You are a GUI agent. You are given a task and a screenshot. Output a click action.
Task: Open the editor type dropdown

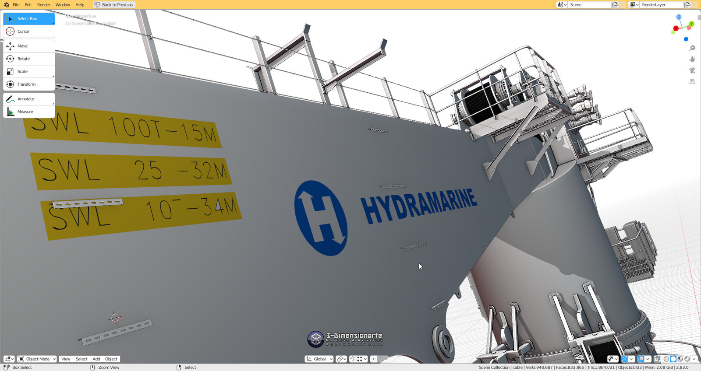pyautogui.click(x=9, y=359)
